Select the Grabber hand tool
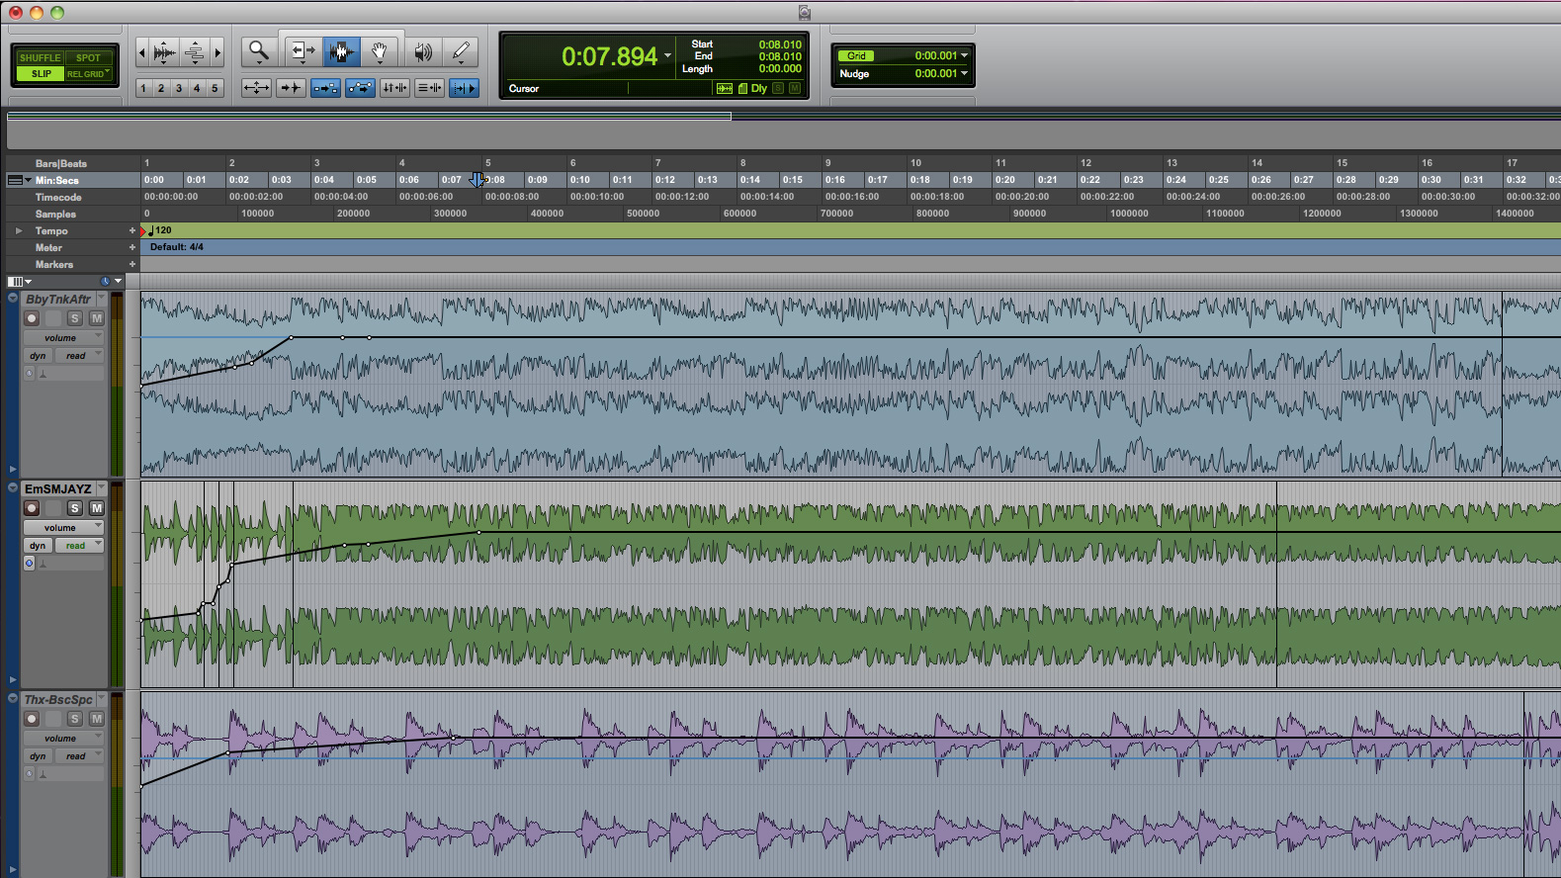 coord(380,51)
